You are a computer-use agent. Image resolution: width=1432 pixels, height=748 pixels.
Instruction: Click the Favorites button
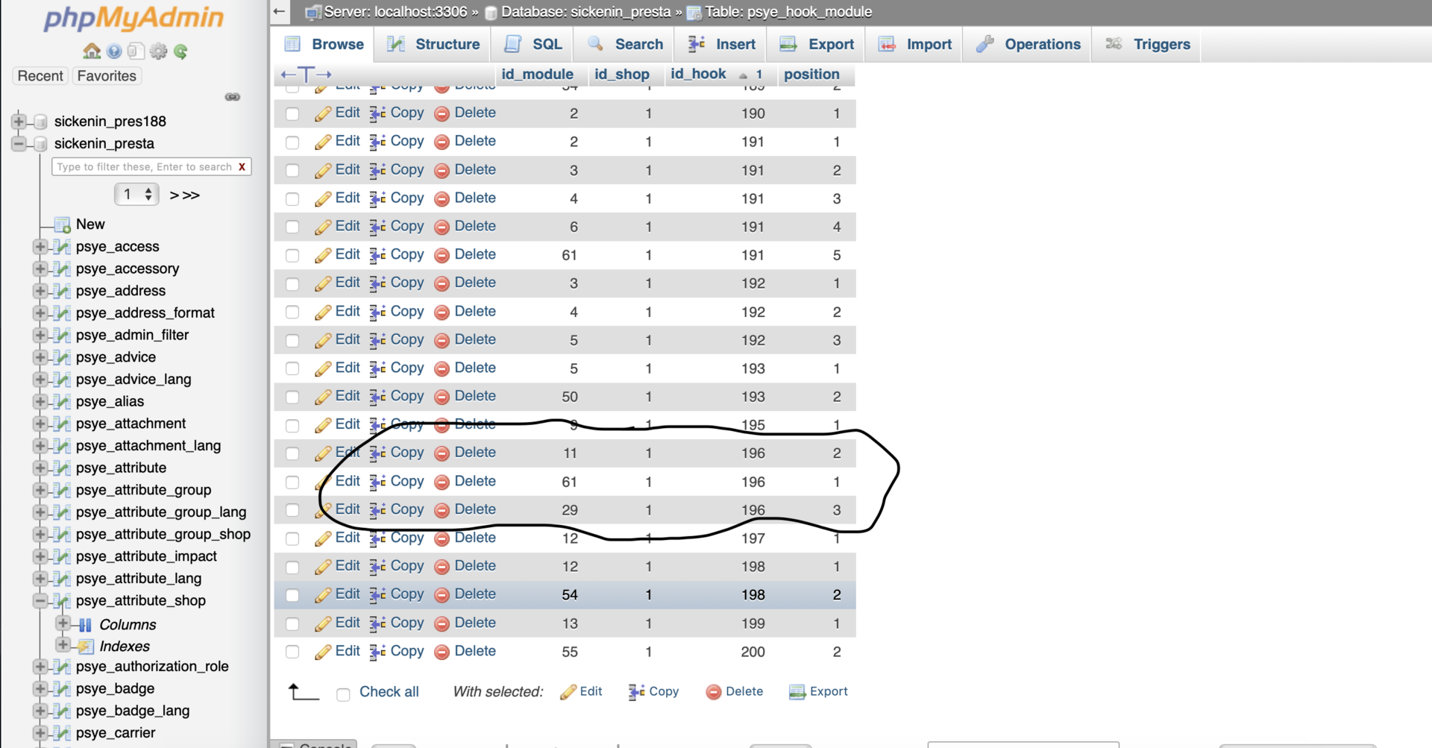[x=107, y=76]
